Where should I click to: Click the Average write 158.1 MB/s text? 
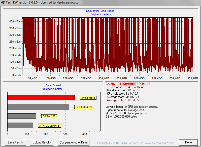pyautogui.click(x=123, y=100)
